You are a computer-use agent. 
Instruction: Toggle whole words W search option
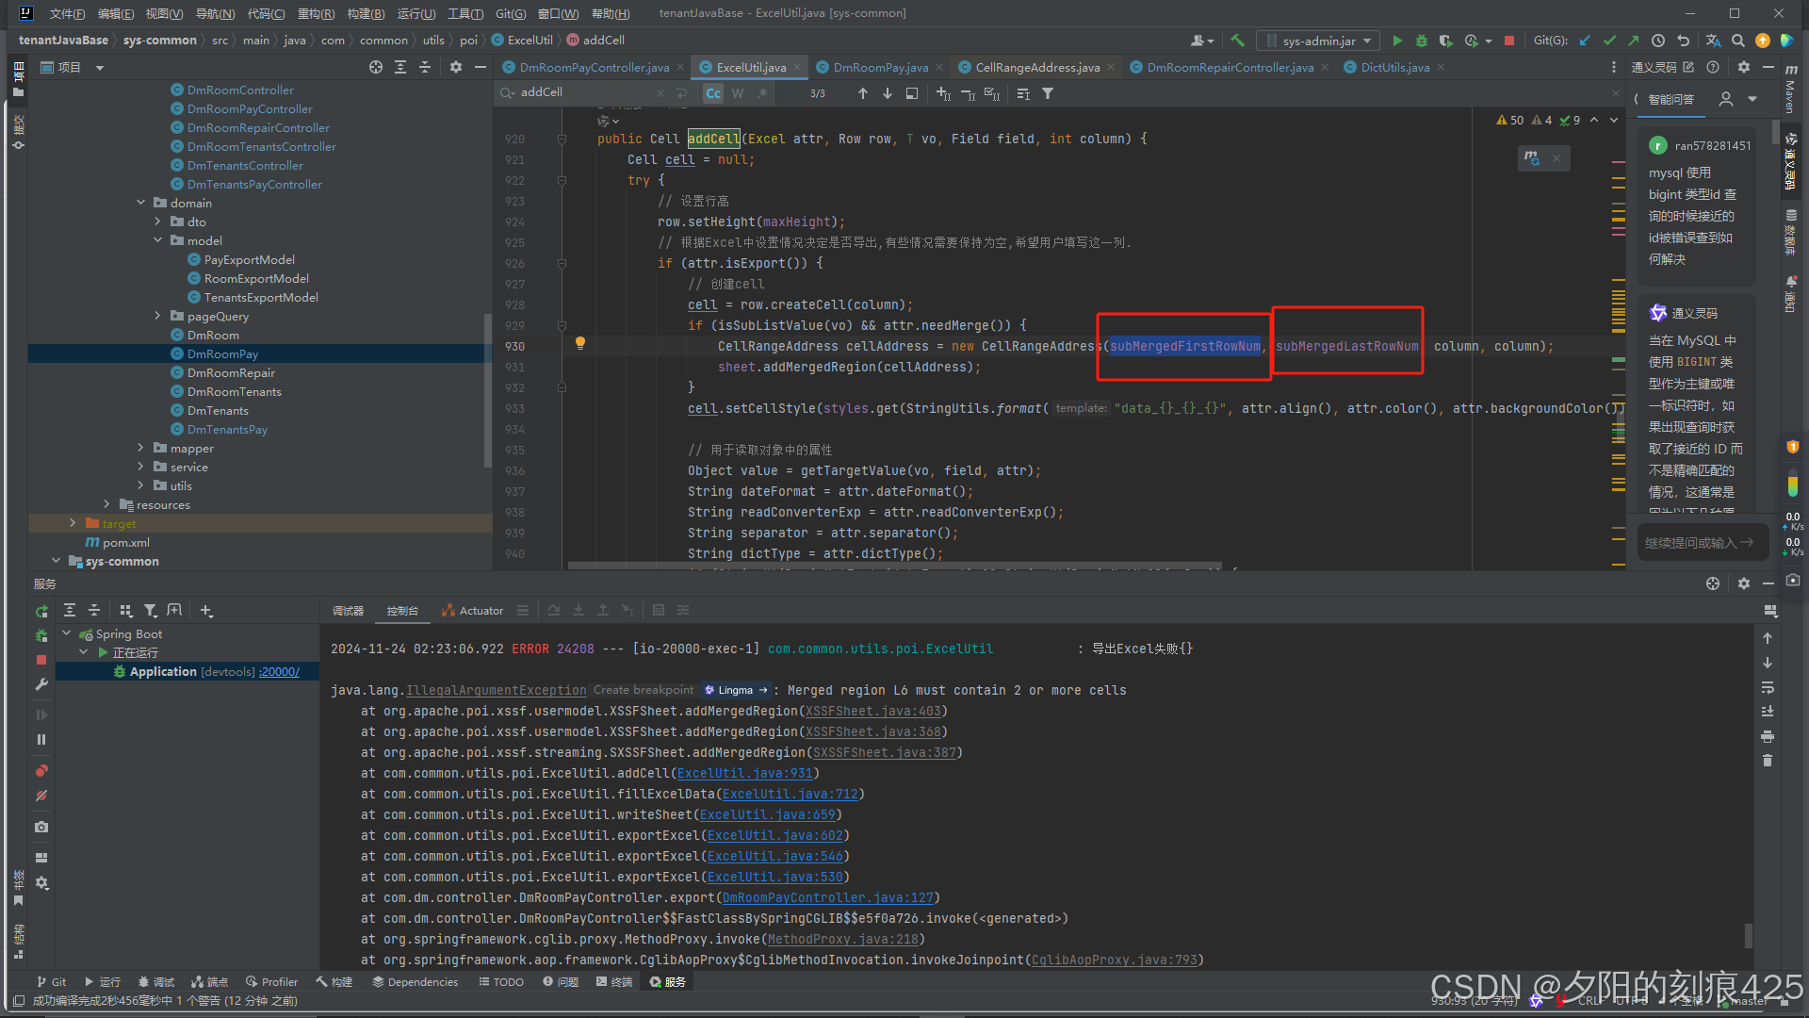click(738, 93)
